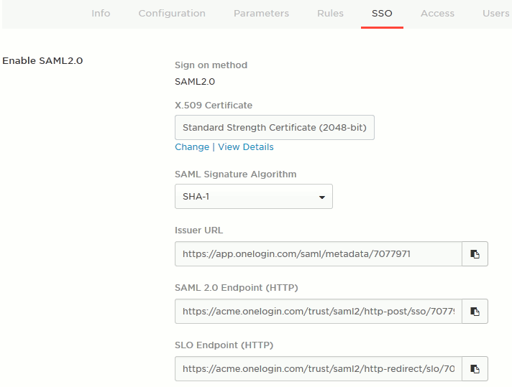This screenshot has height=387, width=512.
Task: Open the Access tab
Action: [437, 14]
